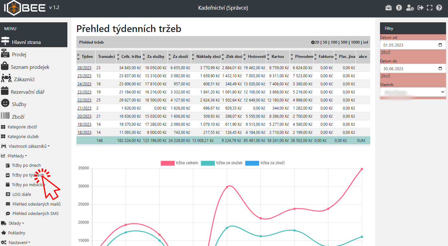448x246 pixels.
Task: Open the help question mark icon
Action: pos(439,8)
